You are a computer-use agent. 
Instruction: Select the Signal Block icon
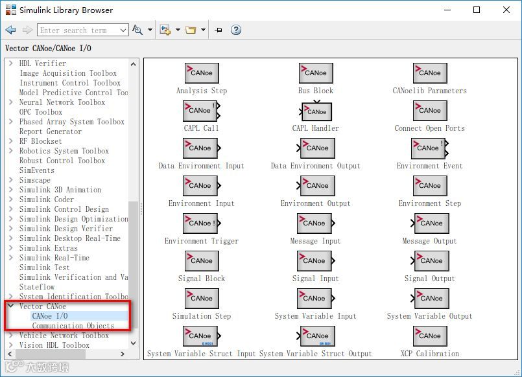(x=202, y=261)
